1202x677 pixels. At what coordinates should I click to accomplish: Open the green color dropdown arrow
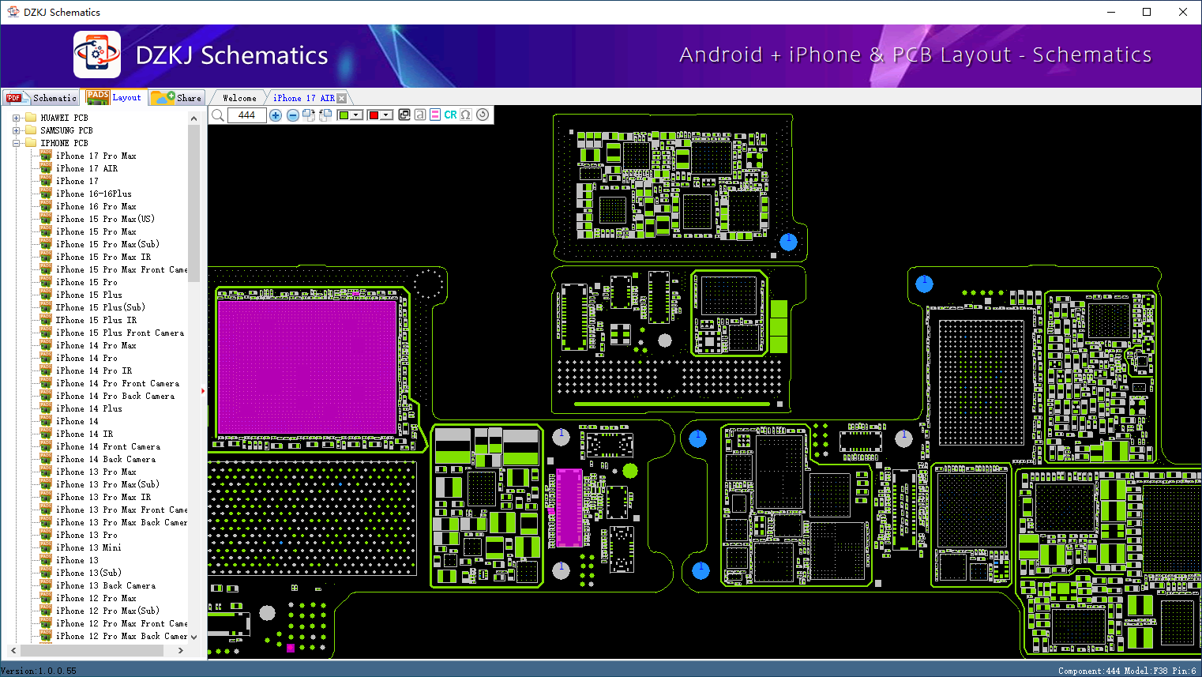click(x=357, y=115)
